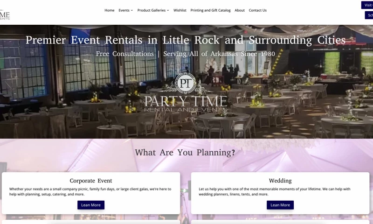Open the Events menu item

[124, 10]
